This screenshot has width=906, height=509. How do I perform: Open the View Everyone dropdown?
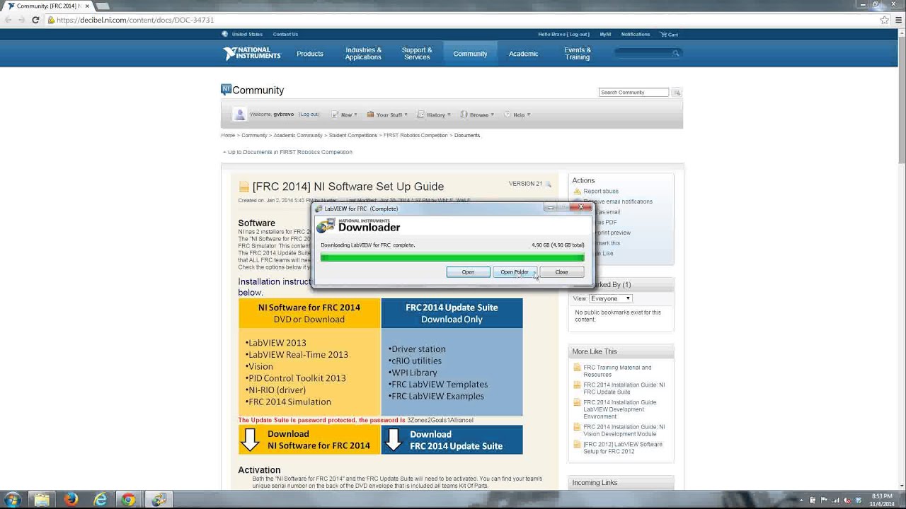pyautogui.click(x=610, y=298)
